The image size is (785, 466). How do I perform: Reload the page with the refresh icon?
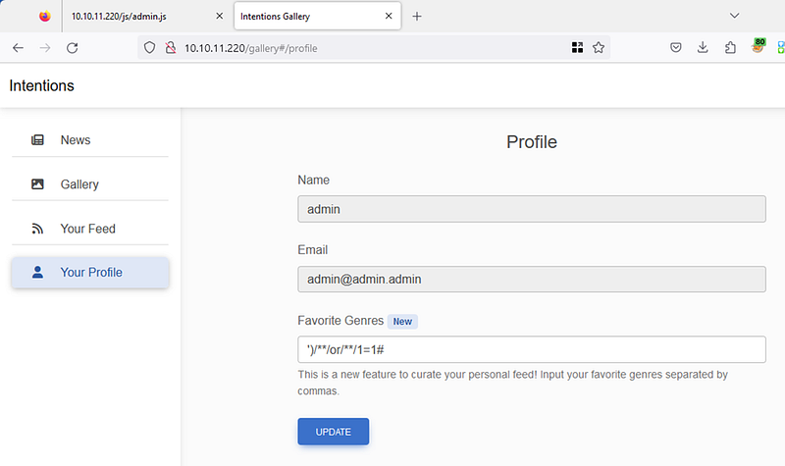(x=72, y=48)
